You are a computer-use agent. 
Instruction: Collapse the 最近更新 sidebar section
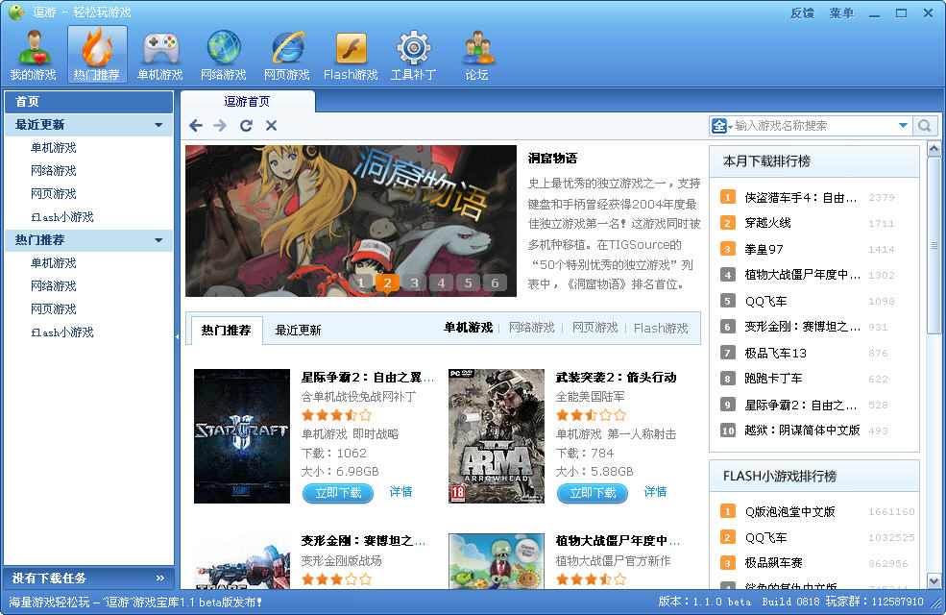(x=158, y=125)
